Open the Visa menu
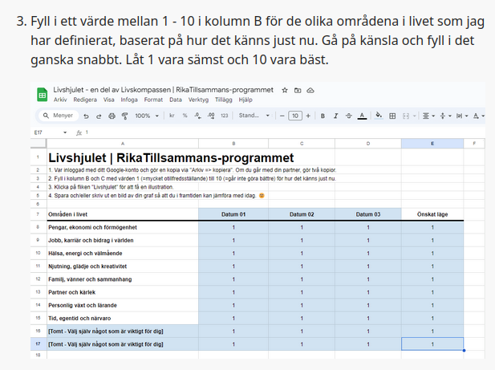This screenshot has height=370, width=499. tap(108, 100)
